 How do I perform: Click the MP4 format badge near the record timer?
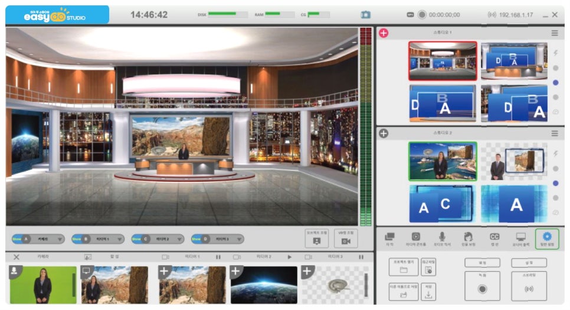(x=410, y=15)
